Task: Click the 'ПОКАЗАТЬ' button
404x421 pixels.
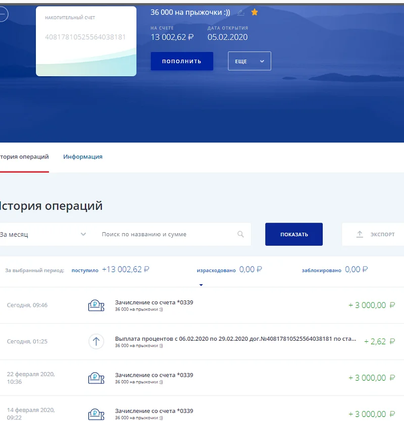Action: (293, 234)
